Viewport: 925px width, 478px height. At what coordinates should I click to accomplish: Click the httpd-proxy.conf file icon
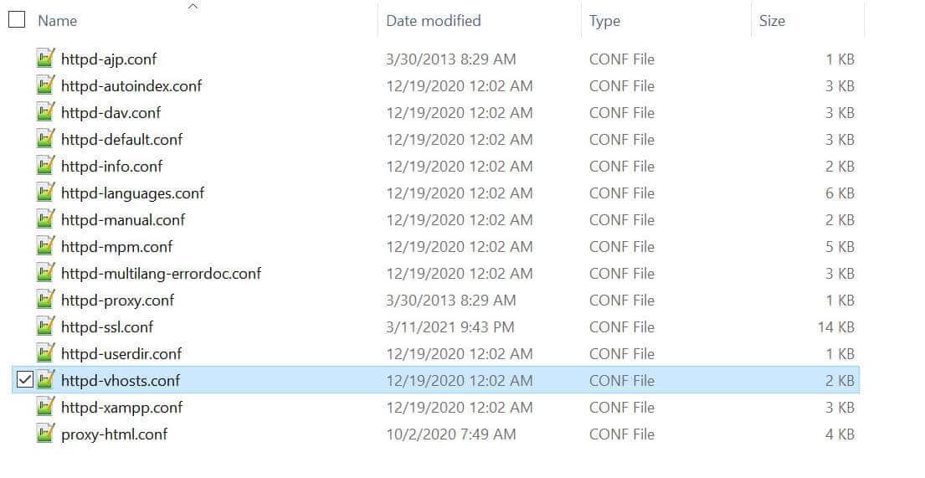(46, 300)
